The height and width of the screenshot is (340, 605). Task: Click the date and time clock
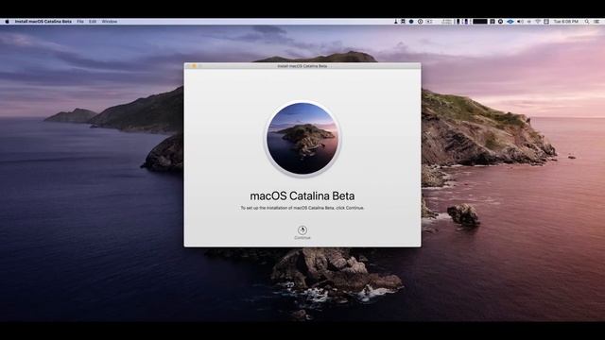566,22
